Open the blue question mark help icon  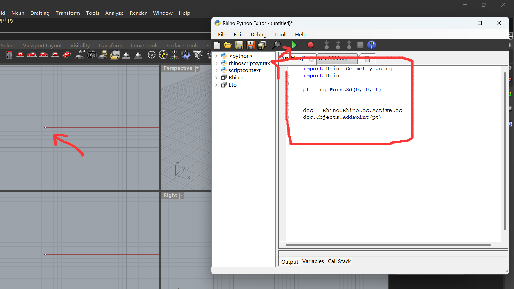coord(372,45)
